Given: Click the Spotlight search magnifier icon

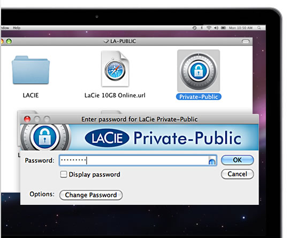Looking at the screenshot, I should (259, 28).
